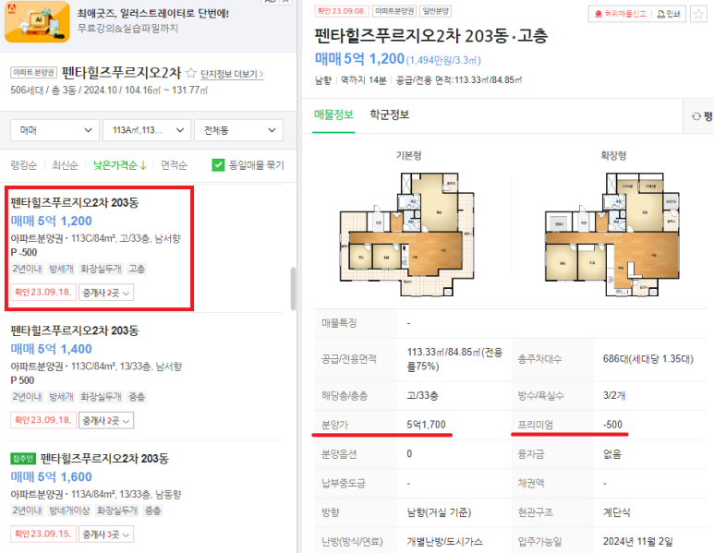Switch to the 학군정보 tab
Viewport: 714px width, 553px height.
[x=390, y=114]
